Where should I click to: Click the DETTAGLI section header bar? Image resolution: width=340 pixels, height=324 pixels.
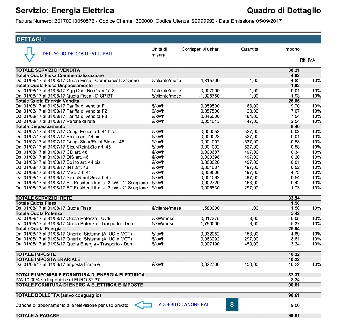[x=168, y=39]
